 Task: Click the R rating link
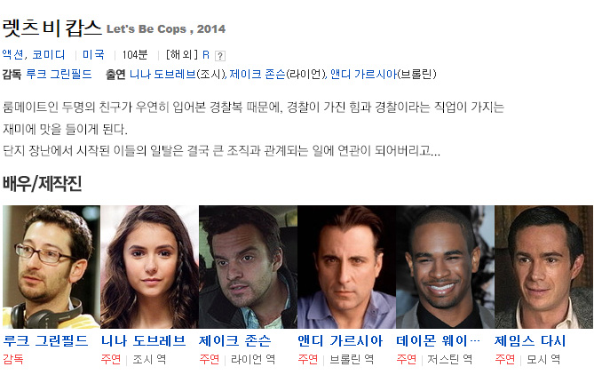pos(206,55)
